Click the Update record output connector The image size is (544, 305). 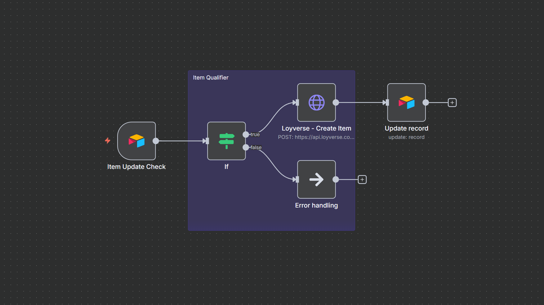pos(426,102)
